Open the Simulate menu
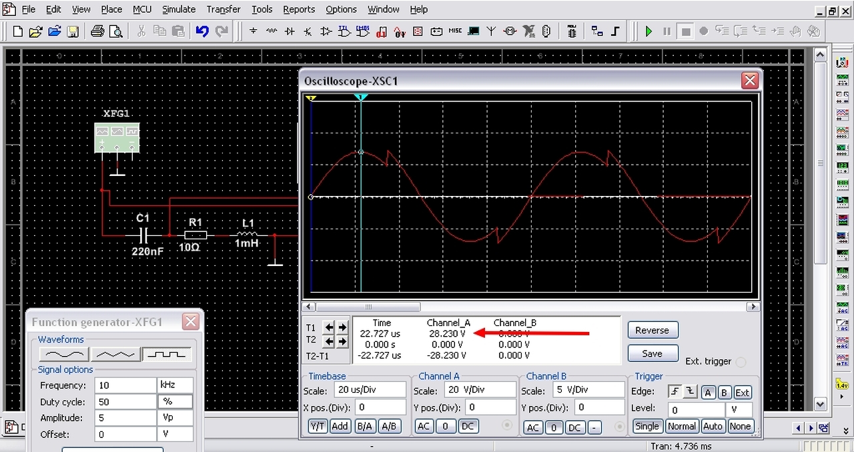The image size is (854, 452). coord(179,9)
